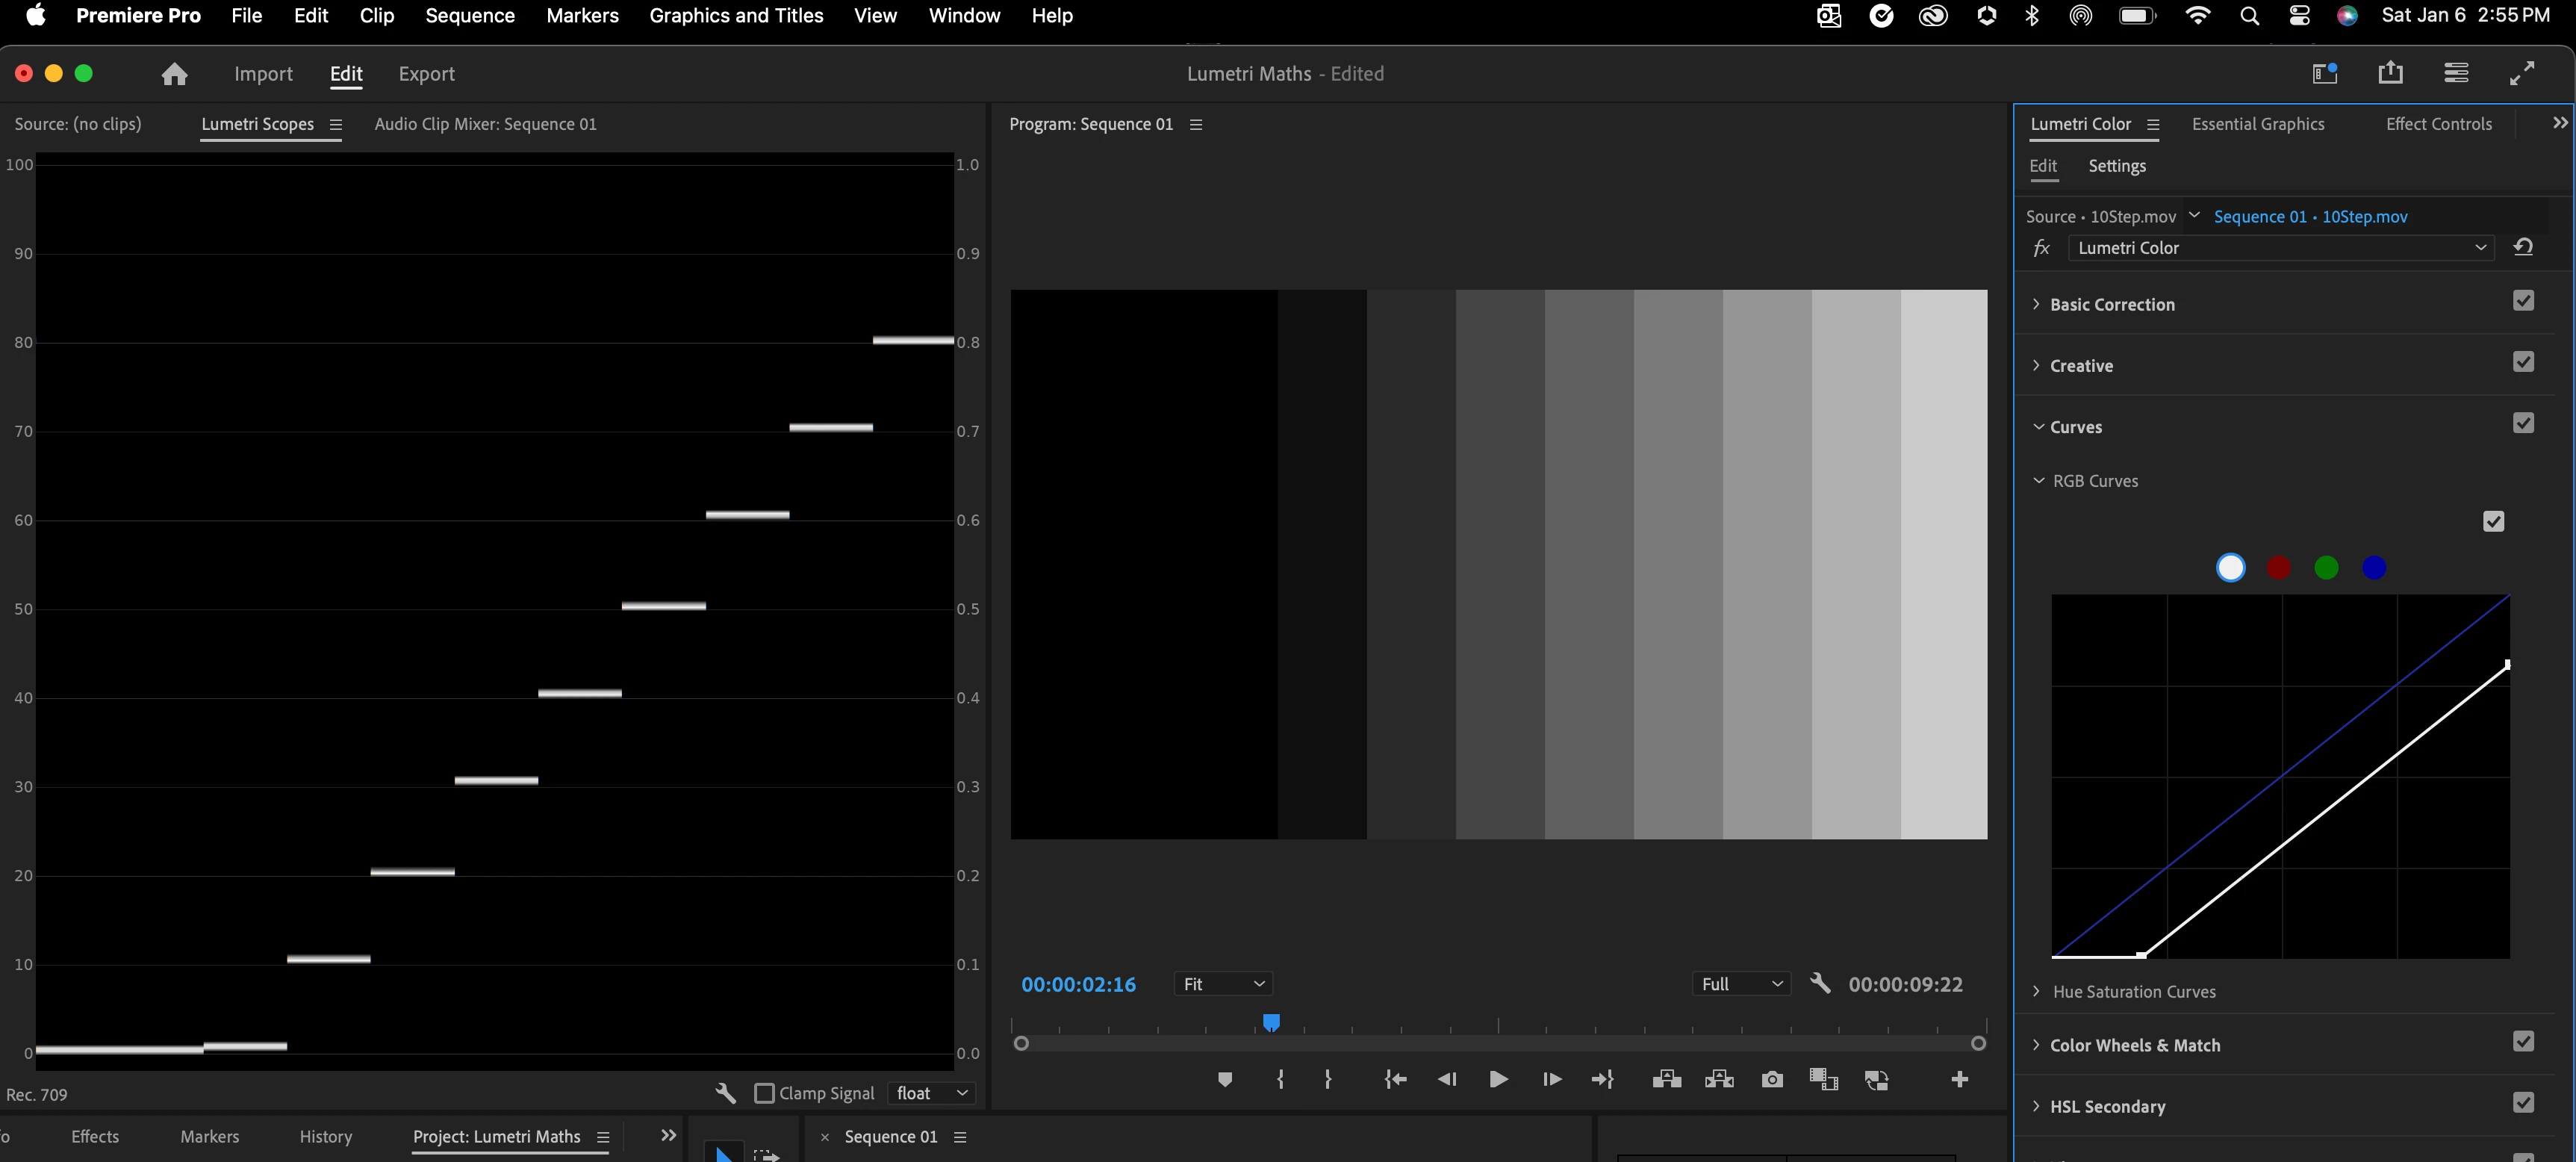
Task: Switch to the Essential Graphics tab
Action: 2257,124
